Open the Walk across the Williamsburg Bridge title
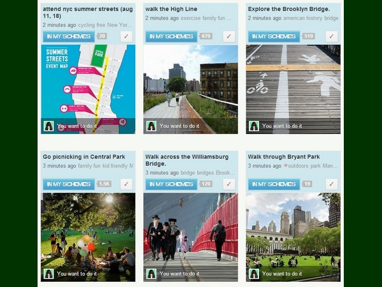Screen dimensions: 382x287 pyautogui.click(x=187, y=160)
